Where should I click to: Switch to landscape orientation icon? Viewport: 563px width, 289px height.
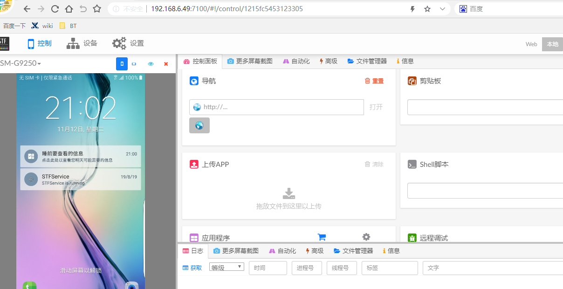134,63
